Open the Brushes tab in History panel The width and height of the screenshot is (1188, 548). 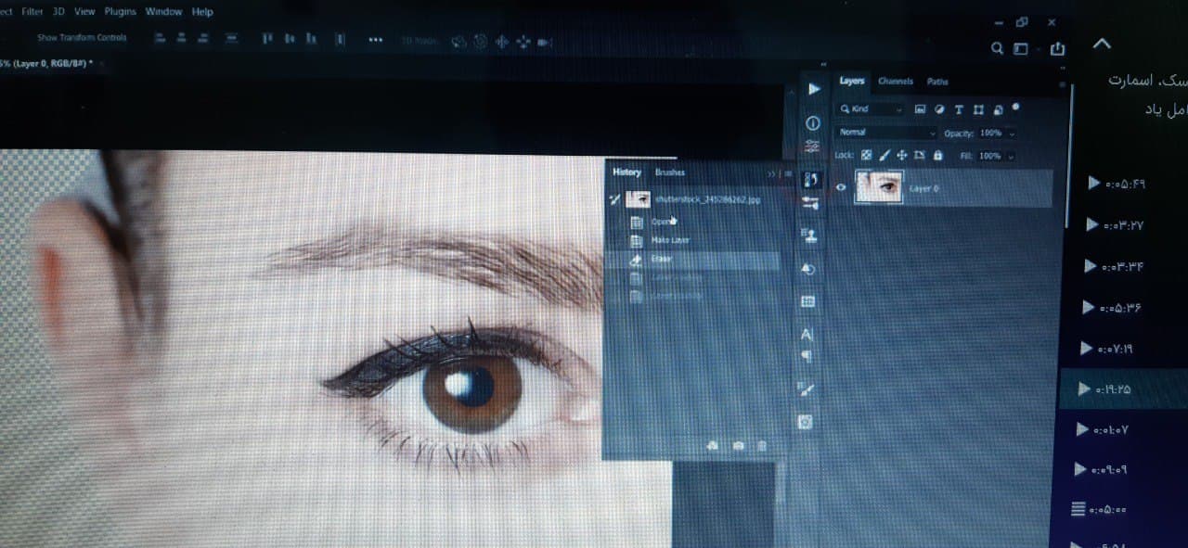[x=670, y=172]
